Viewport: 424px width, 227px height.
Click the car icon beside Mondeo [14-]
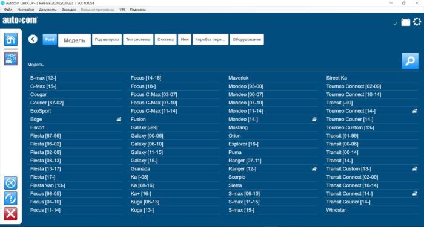coord(314,119)
